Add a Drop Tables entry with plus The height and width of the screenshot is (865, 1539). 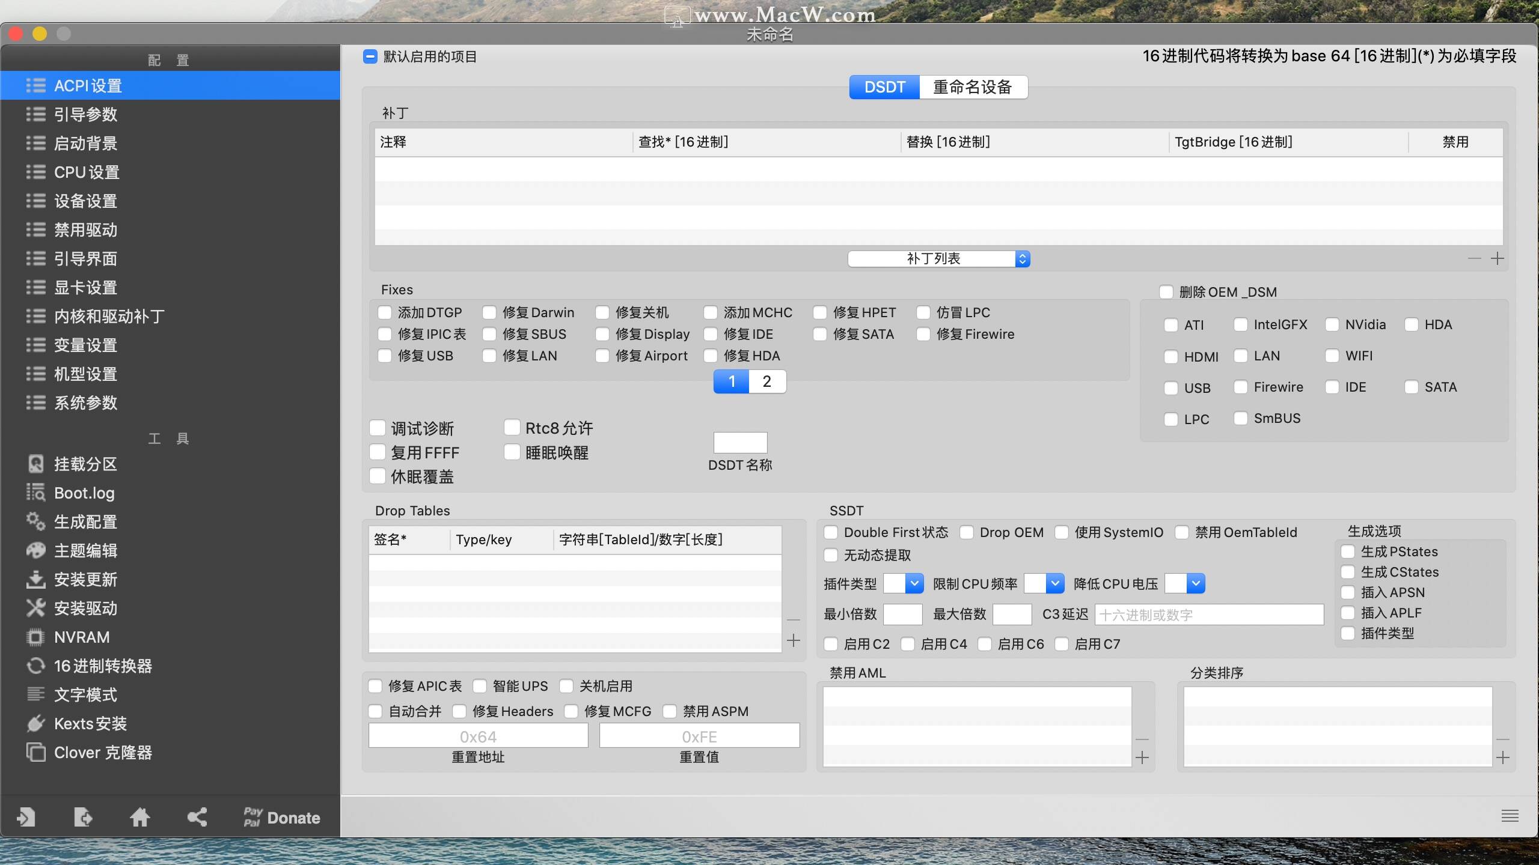tap(794, 640)
